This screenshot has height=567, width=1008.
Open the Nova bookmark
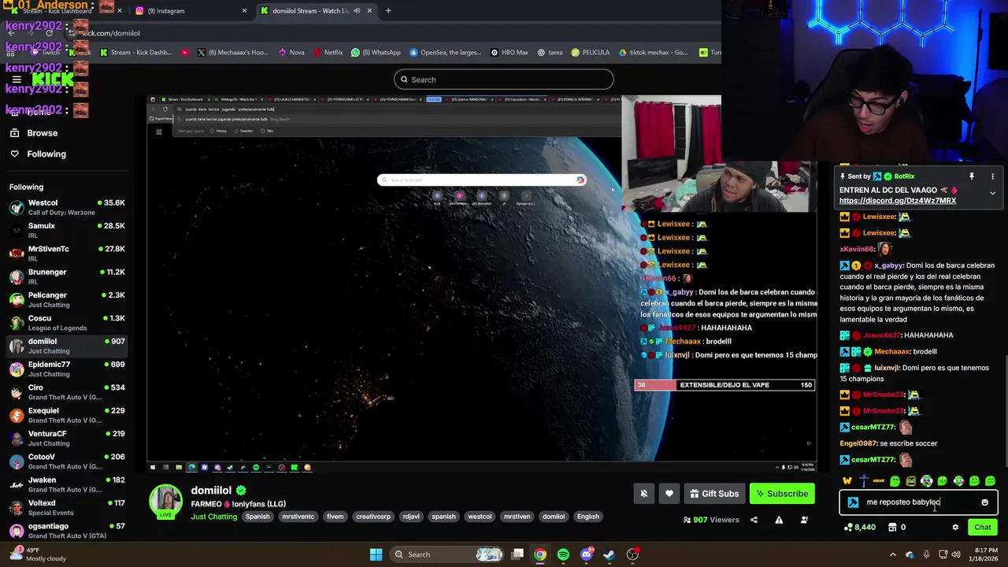[x=291, y=52]
